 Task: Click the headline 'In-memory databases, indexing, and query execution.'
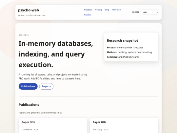56,54
